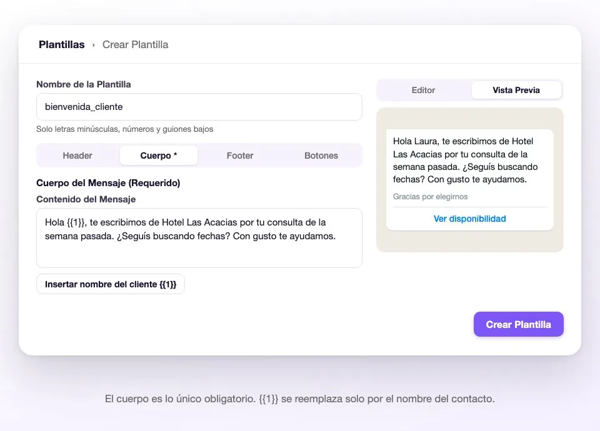Image resolution: width=600 pixels, height=431 pixels.
Task: Click the caption about cuerpo obligatorio
Action: pos(299,399)
